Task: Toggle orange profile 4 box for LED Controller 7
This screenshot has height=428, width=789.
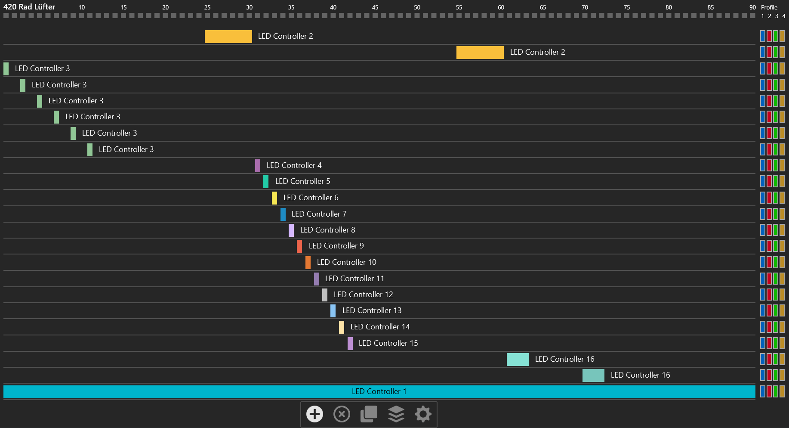Action: 782,214
